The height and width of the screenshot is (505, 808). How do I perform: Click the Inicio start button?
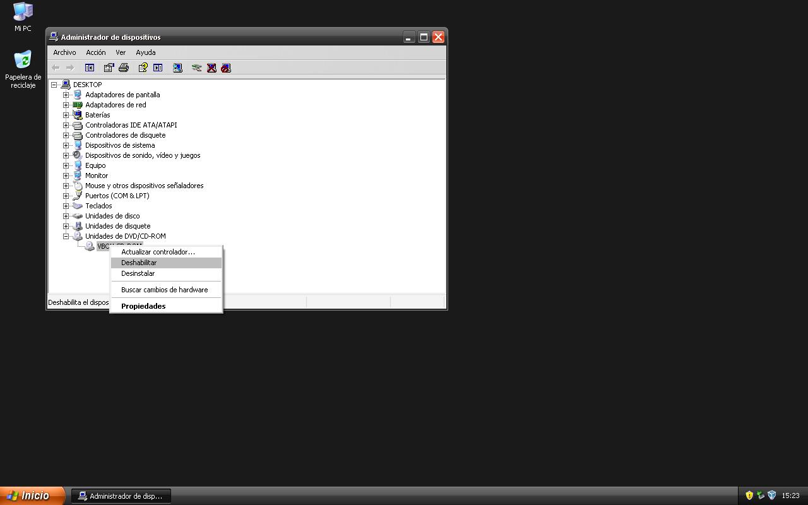tap(32, 496)
